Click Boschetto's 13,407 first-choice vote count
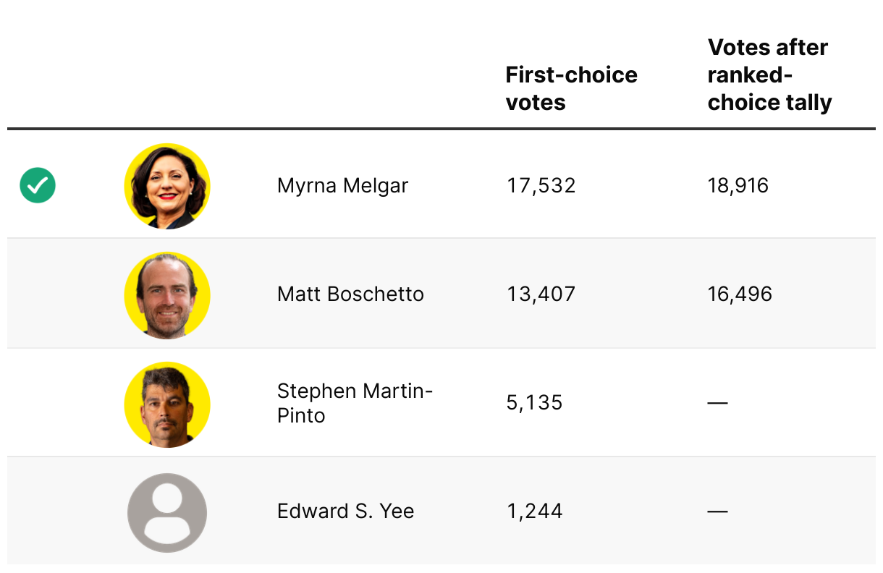This screenshot has height=573, width=883. 541,294
